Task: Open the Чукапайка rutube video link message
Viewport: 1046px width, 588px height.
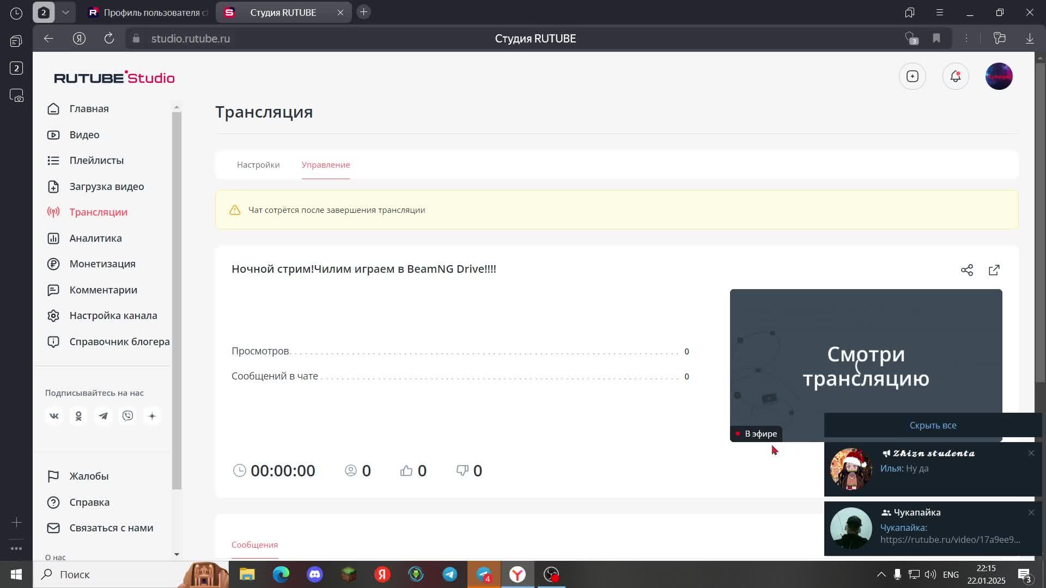Action: point(950,540)
